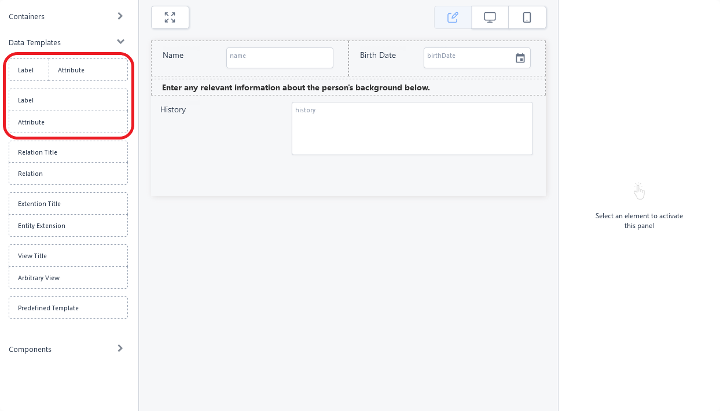Click the birthDate input field

pyautogui.click(x=468, y=58)
